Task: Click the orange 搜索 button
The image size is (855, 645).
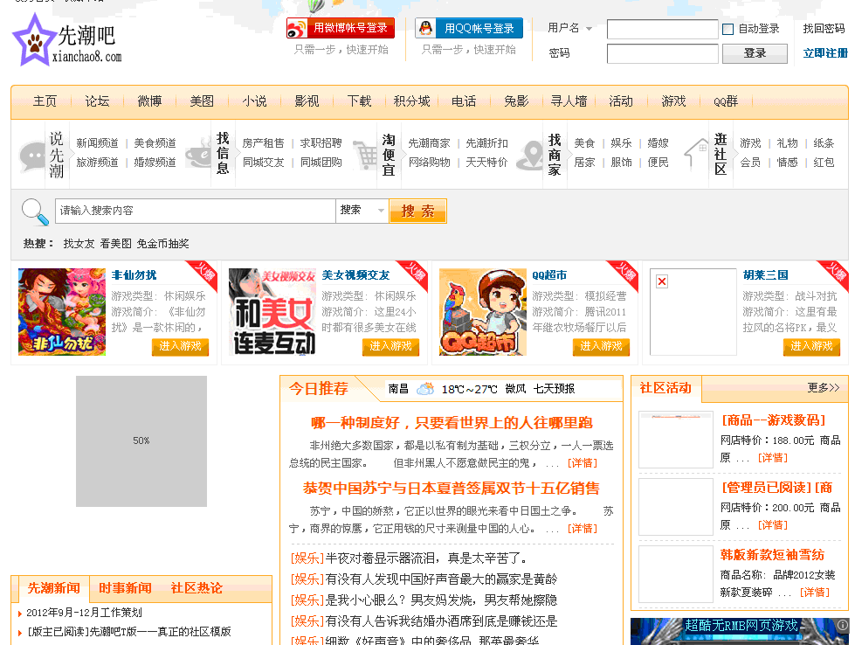Action: click(417, 212)
